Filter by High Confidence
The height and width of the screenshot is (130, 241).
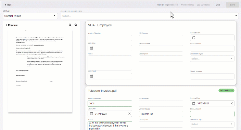172,5
